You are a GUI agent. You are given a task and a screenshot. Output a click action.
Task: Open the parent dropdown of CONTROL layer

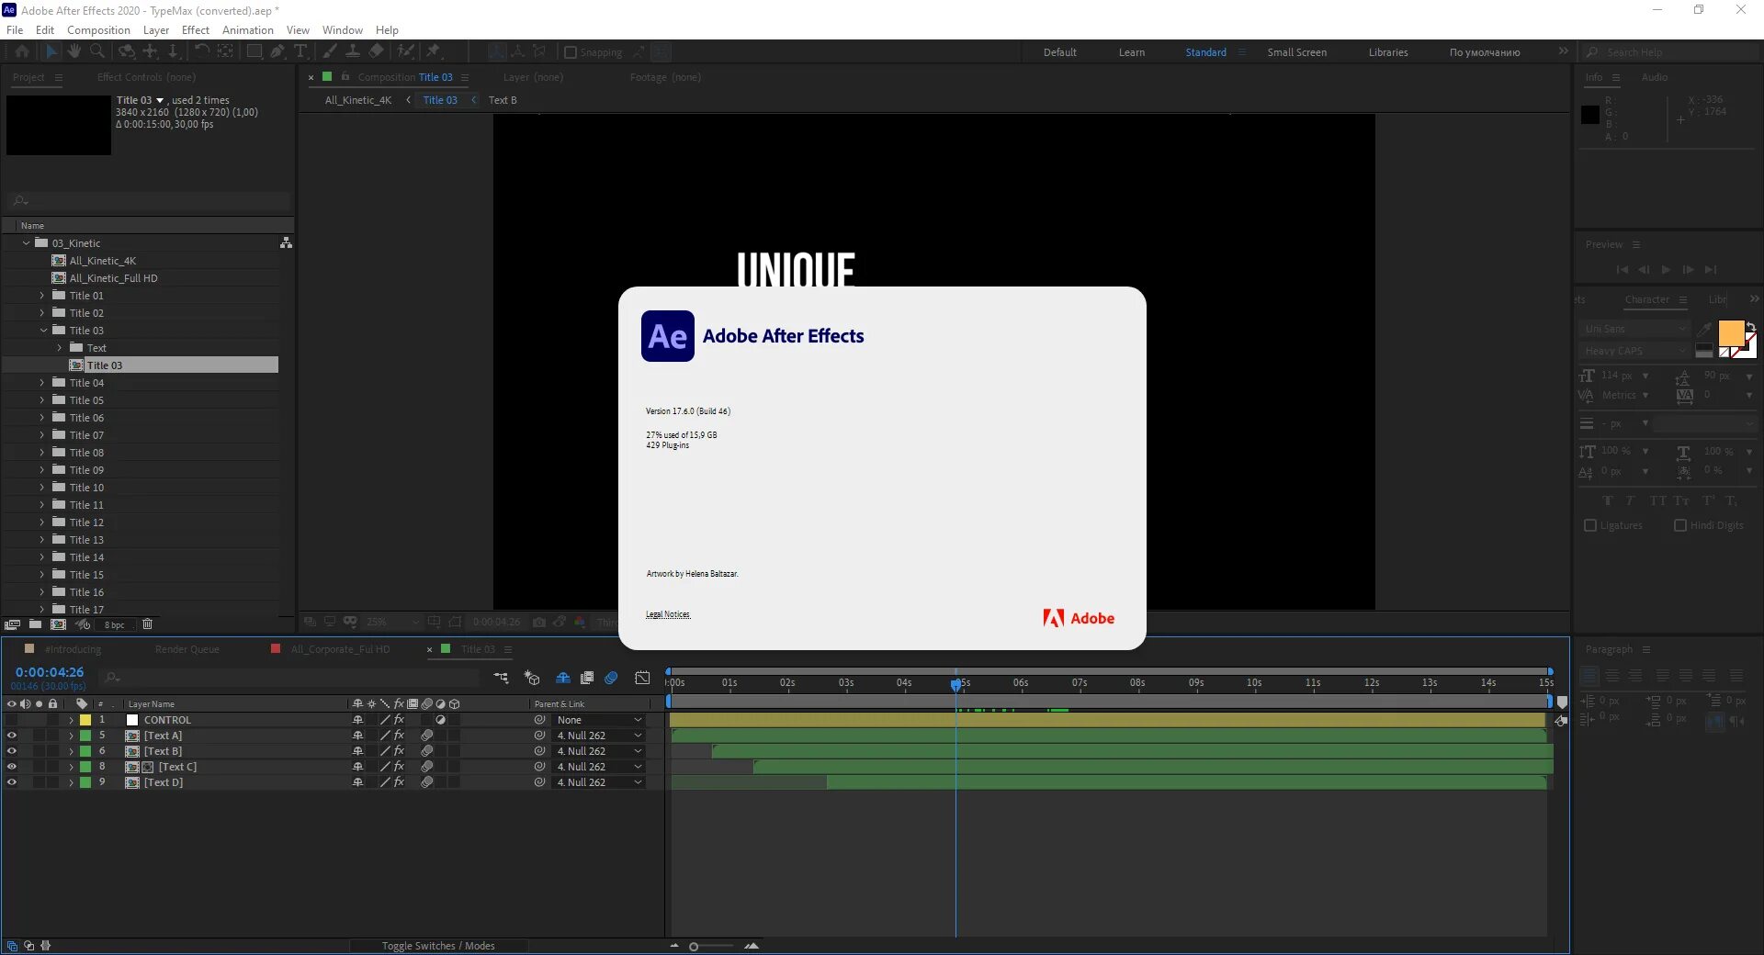click(599, 720)
